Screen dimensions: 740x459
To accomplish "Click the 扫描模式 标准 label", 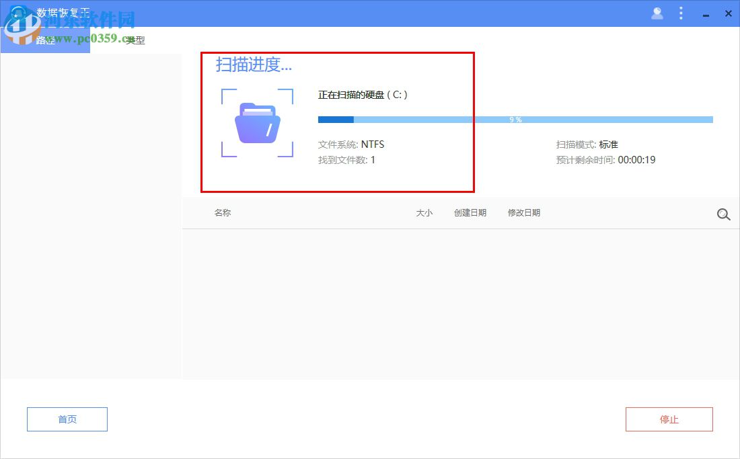I will pyautogui.click(x=588, y=144).
